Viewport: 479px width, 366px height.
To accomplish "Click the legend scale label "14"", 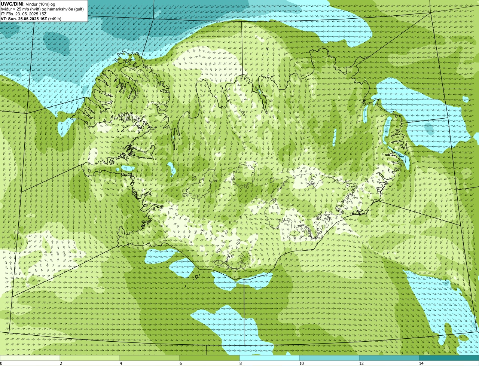I will 421,363.
